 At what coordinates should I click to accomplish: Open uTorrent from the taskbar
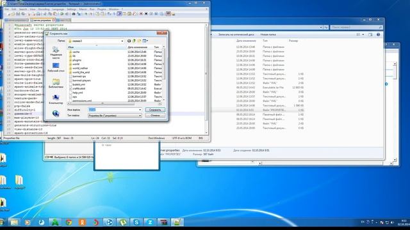123,222
